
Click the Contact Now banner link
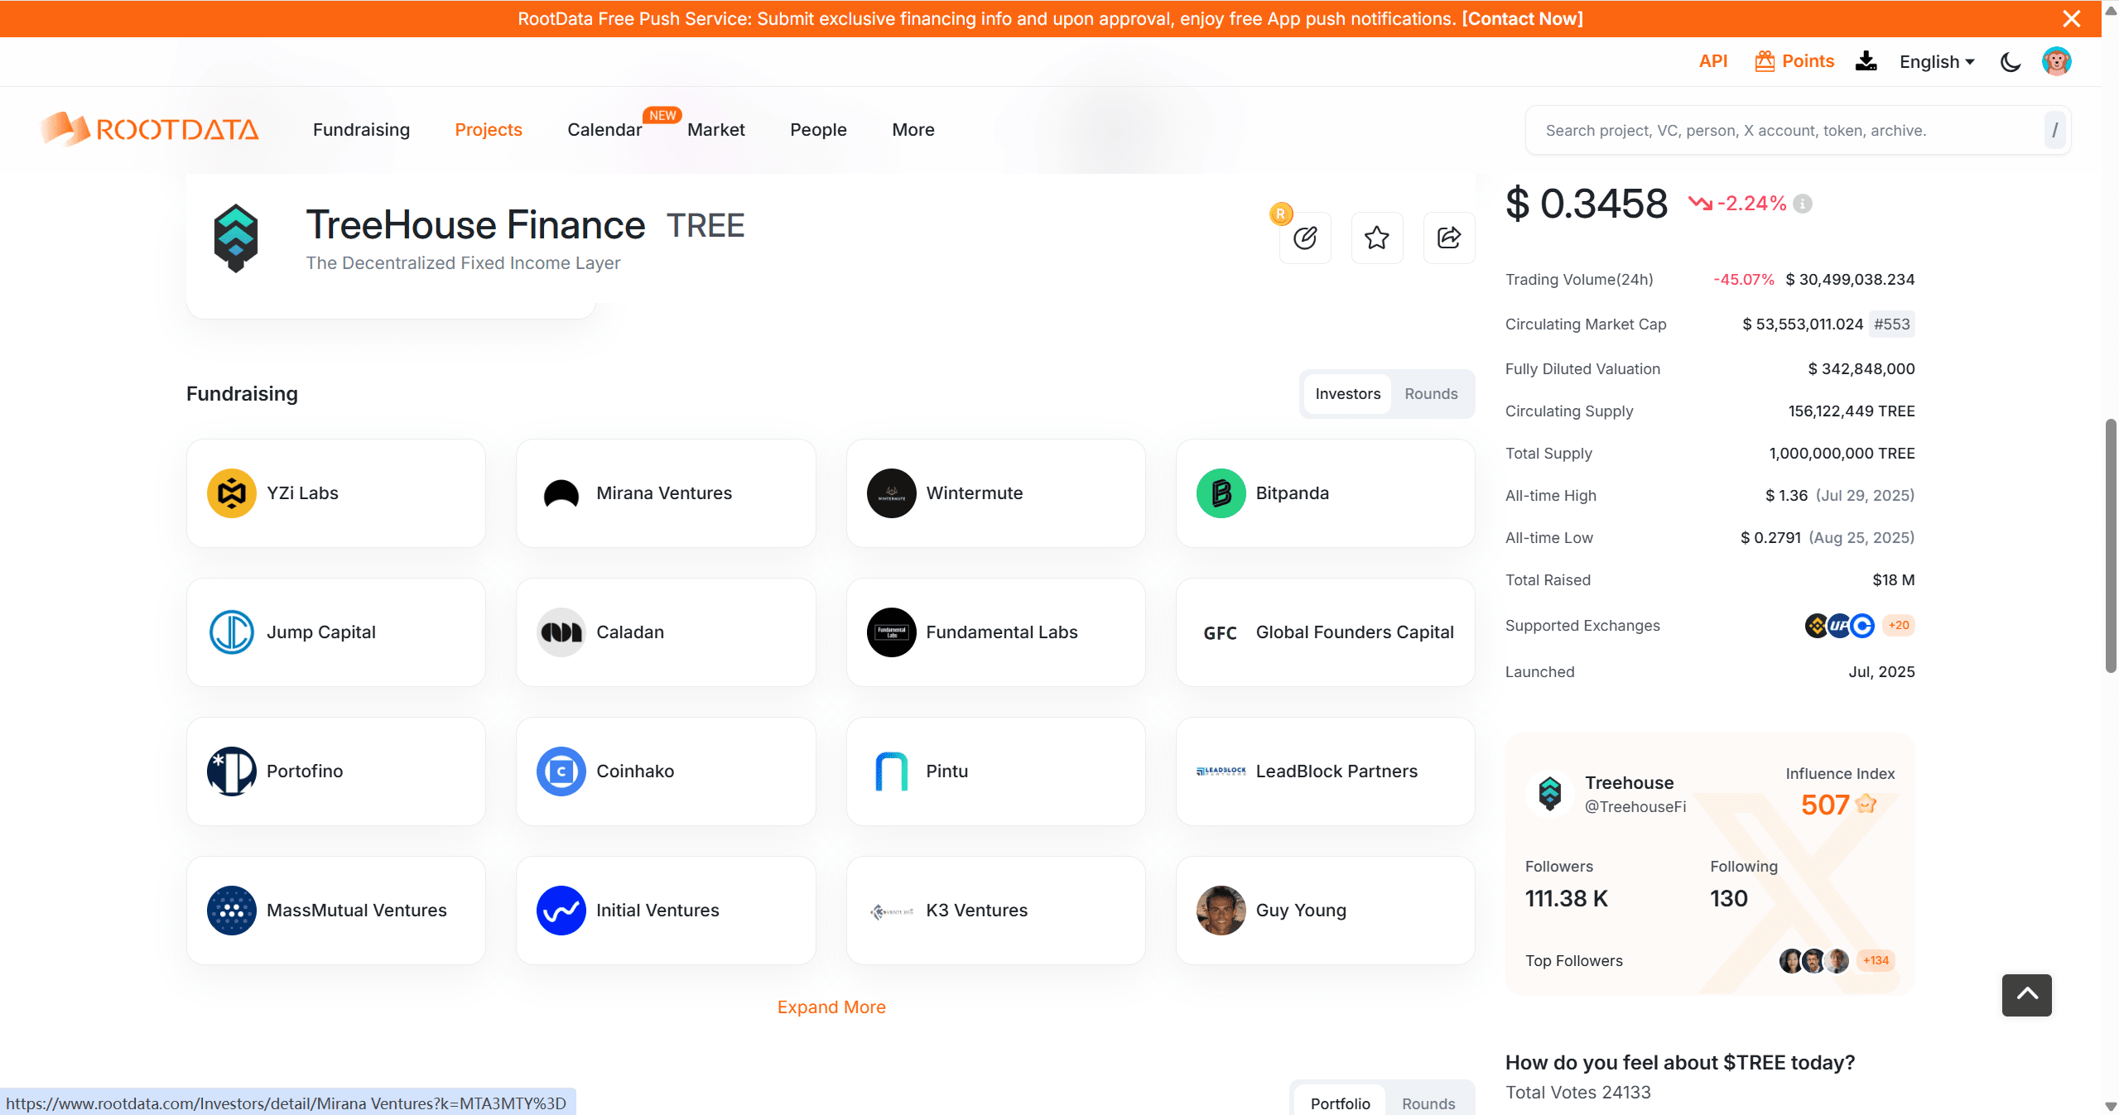point(1522,19)
